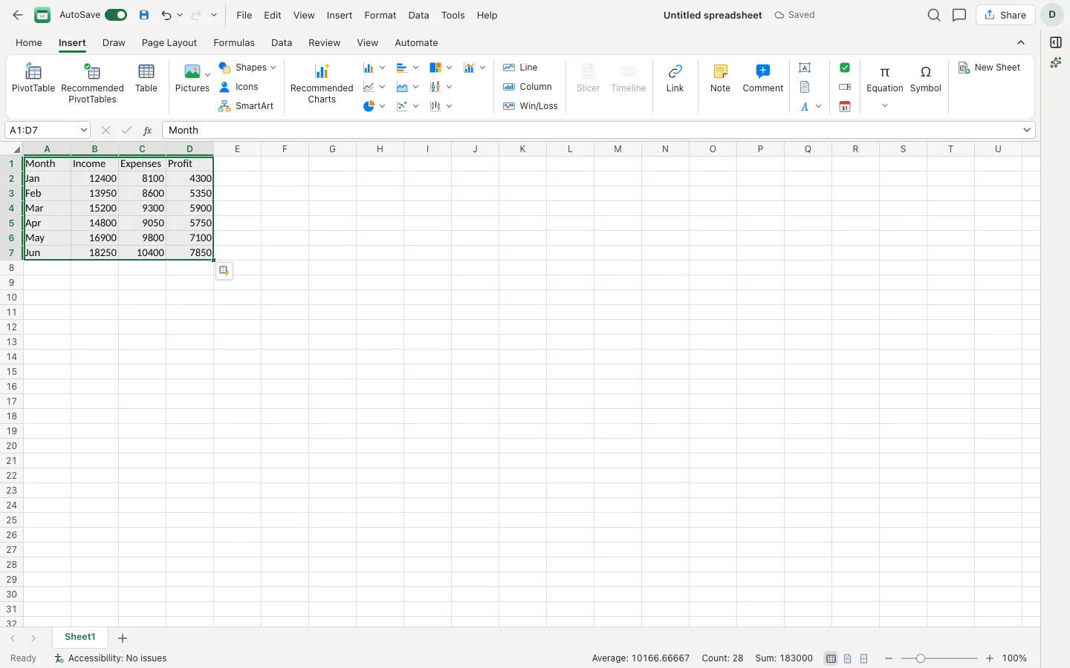
Task: Insert header and footer page icon
Action: click(805, 87)
